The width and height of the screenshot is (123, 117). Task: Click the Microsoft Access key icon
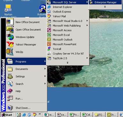pos(49,30)
